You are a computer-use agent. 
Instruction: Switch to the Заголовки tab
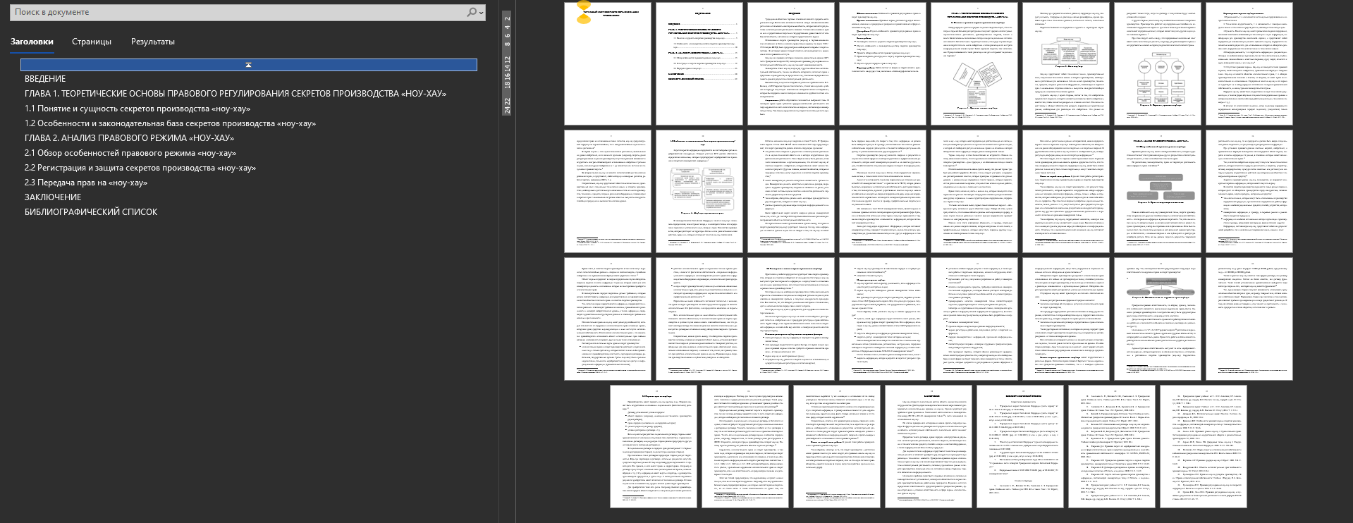32,42
